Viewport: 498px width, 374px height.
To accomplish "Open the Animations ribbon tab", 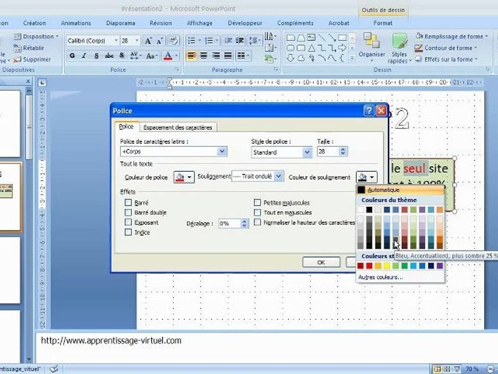I will [x=76, y=23].
